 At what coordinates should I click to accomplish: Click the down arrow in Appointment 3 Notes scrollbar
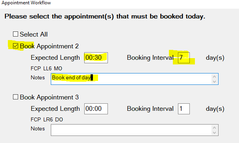[214, 133]
